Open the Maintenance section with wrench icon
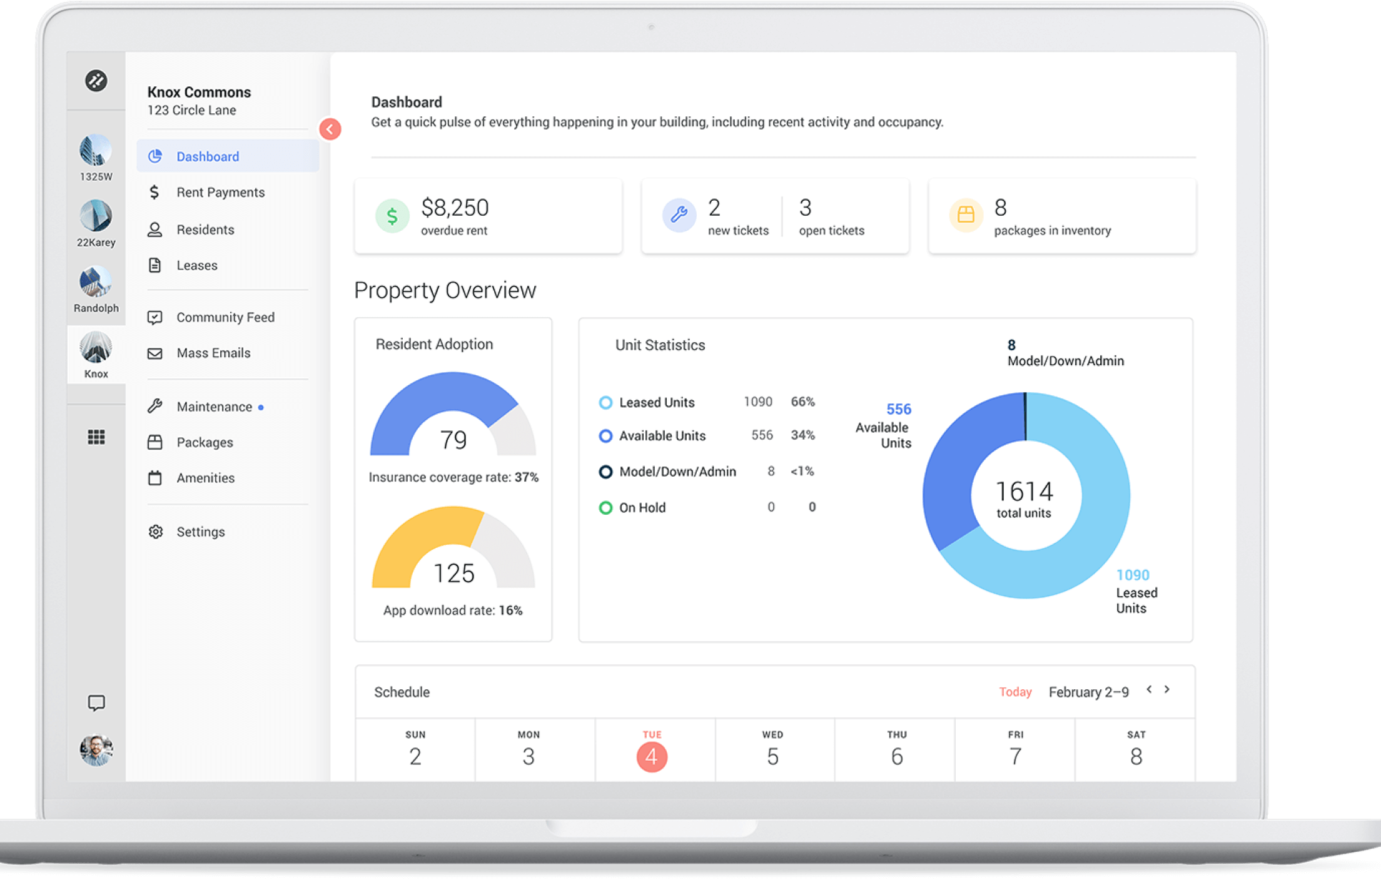The image size is (1381, 880). 155,406
